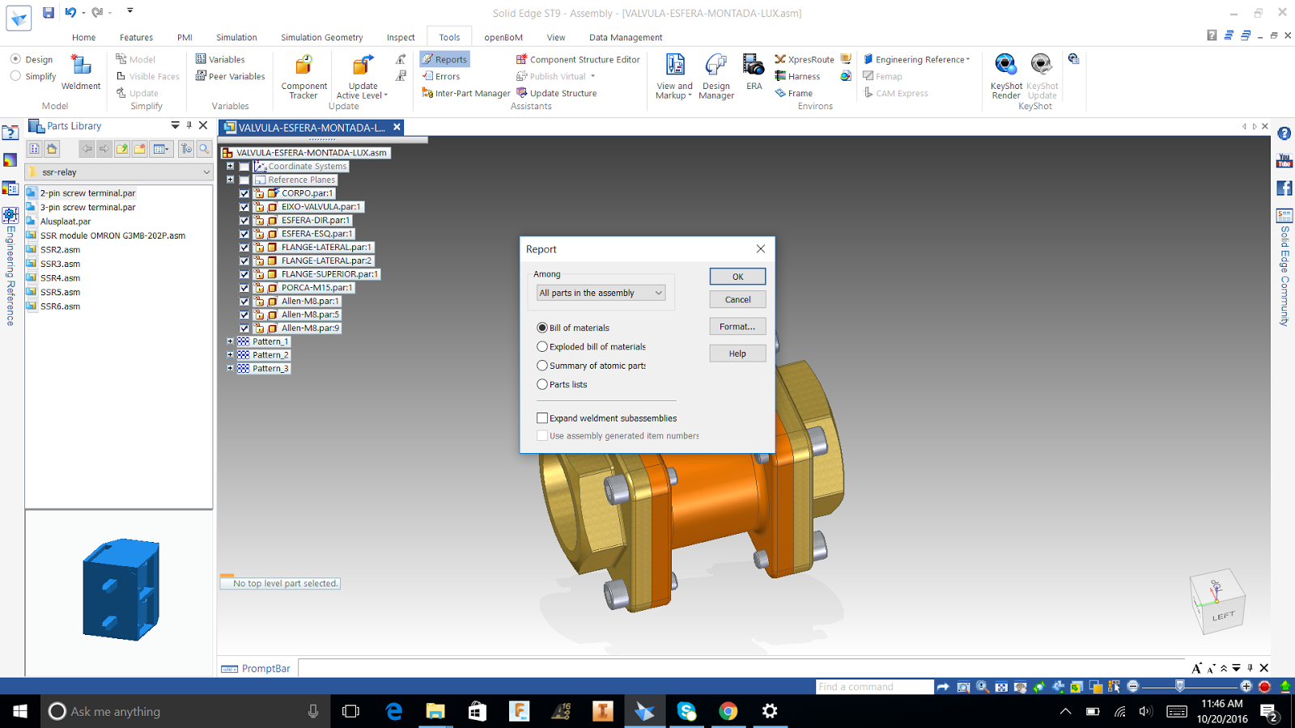The height and width of the screenshot is (728, 1295).
Task: Open the Among parts dropdown
Action: pos(601,293)
